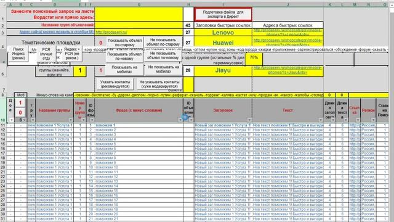Select row header 31
The height and width of the screenshot is (222, 394).
click(3, 219)
